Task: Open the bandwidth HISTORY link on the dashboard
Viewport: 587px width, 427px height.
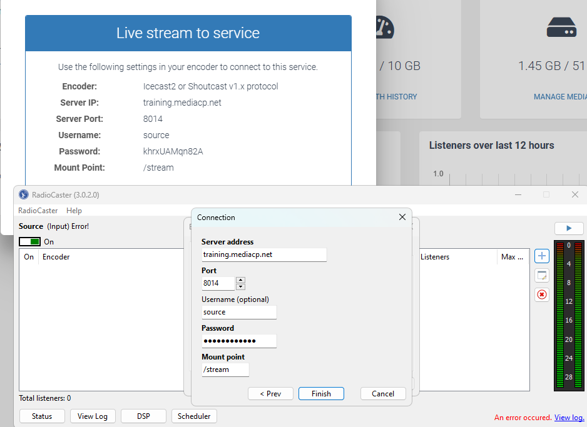Action: (397, 97)
